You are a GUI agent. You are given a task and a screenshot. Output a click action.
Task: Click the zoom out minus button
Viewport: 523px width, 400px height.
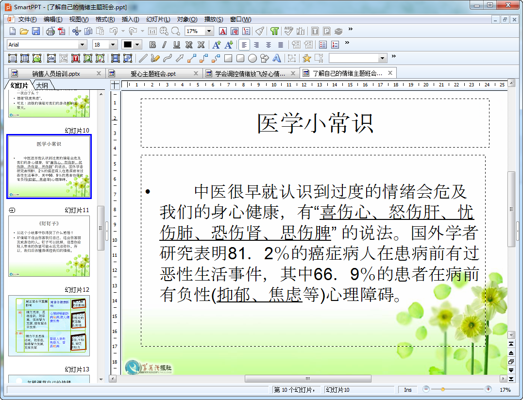pyautogui.click(x=426, y=389)
